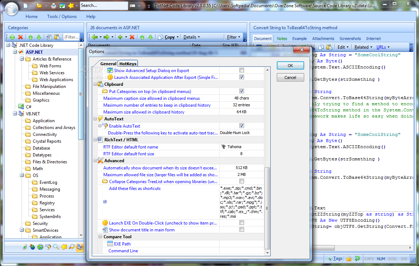Open the Details dropdown in documents toolbar

tap(192, 37)
